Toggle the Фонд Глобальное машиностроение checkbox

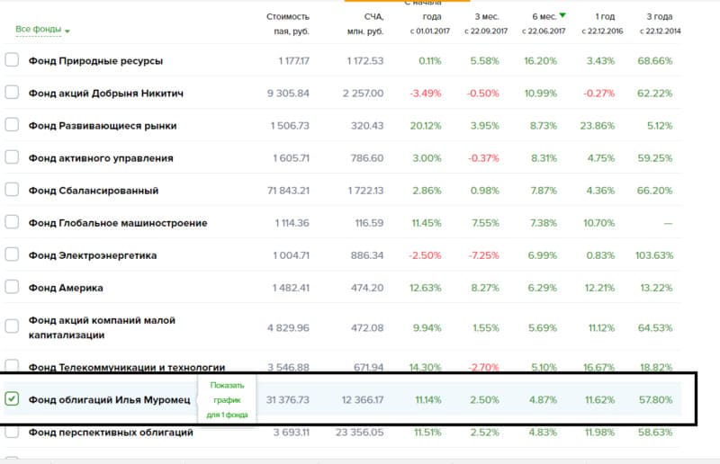coord(12,222)
